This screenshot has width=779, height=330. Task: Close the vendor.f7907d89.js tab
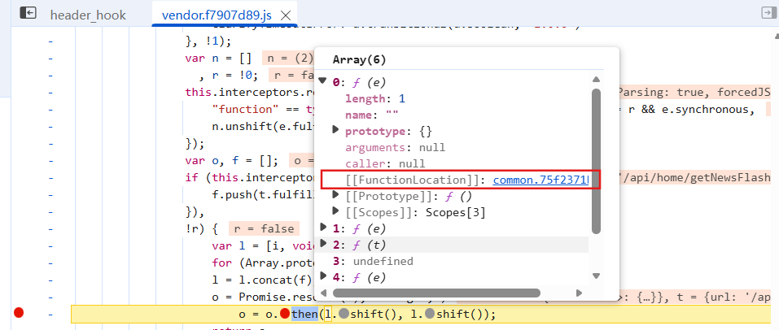pos(286,15)
